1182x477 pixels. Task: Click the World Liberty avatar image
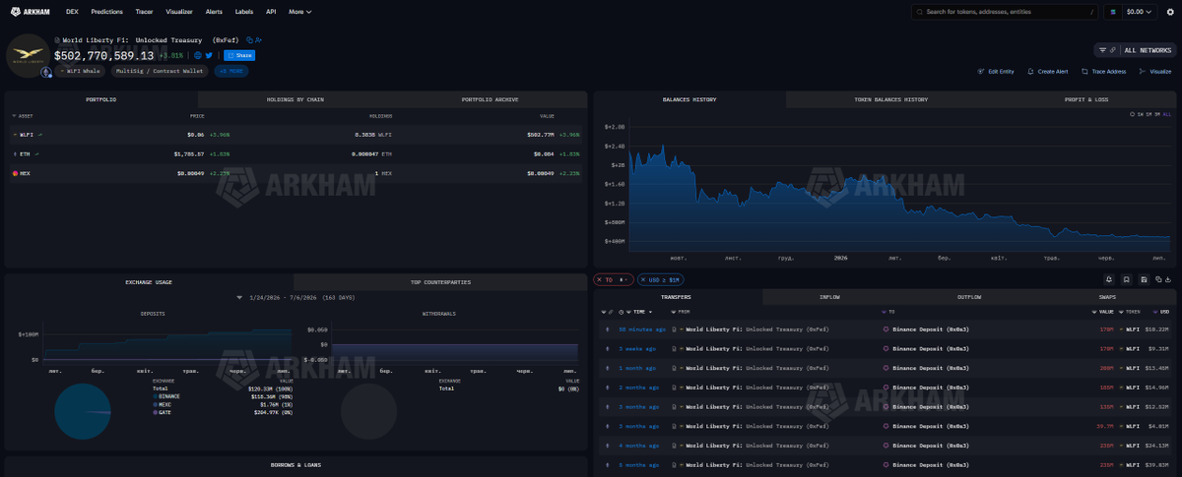pos(28,55)
